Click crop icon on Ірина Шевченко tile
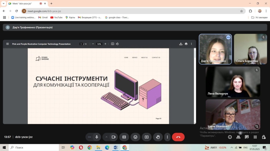The width and height of the screenshot is (270, 151). pyautogui.click(x=257, y=126)
